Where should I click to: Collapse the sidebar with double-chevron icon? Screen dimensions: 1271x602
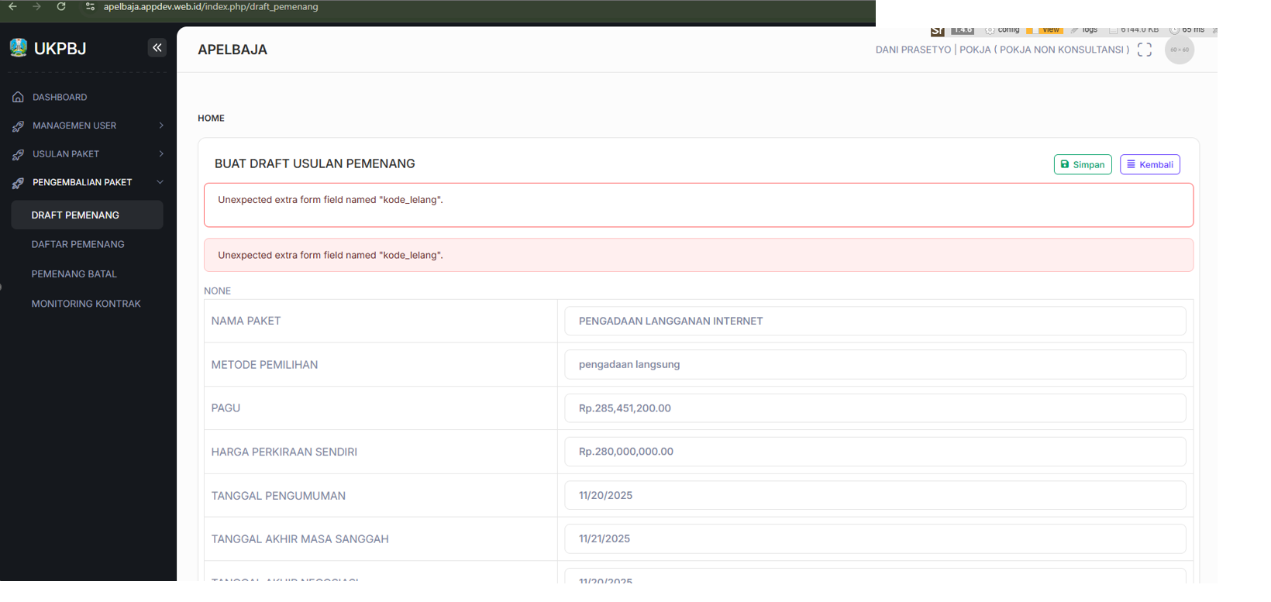157,48
